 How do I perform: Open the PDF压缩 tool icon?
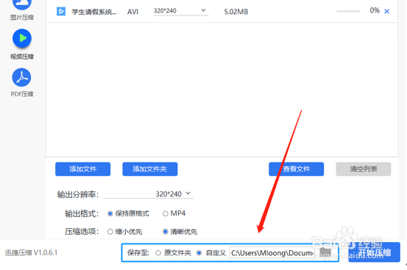pos(21,77)
